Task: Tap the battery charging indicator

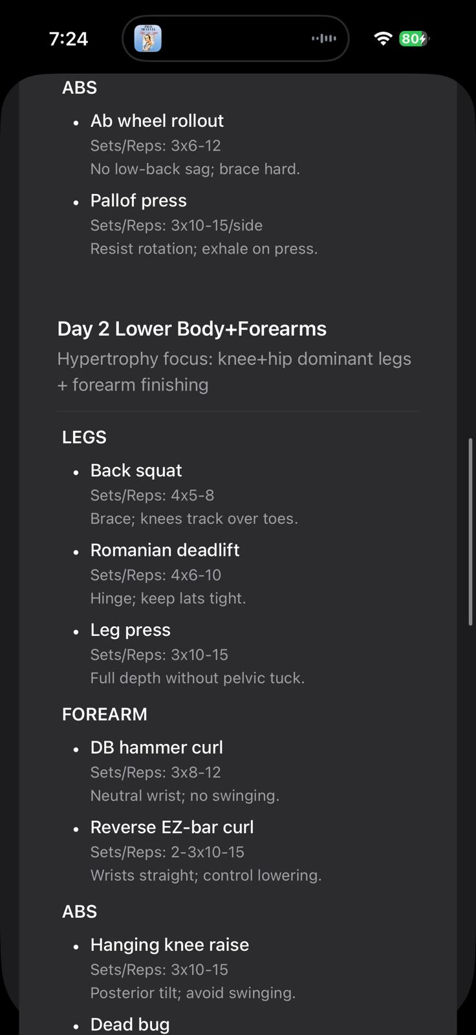Action: pyautogui.click(x=414, y=39)
